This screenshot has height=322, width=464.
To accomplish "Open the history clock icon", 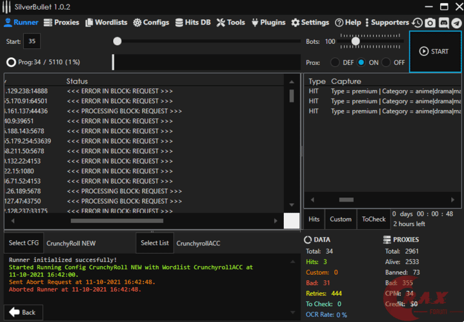I will tap(418, 23).
